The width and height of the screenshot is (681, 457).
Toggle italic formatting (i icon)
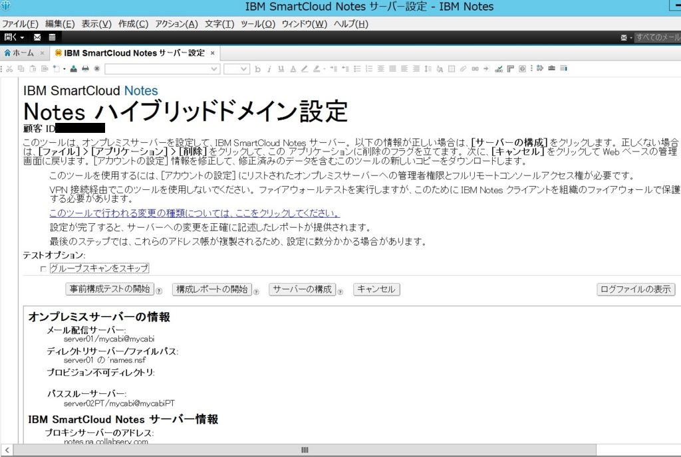tap(269, 68)
